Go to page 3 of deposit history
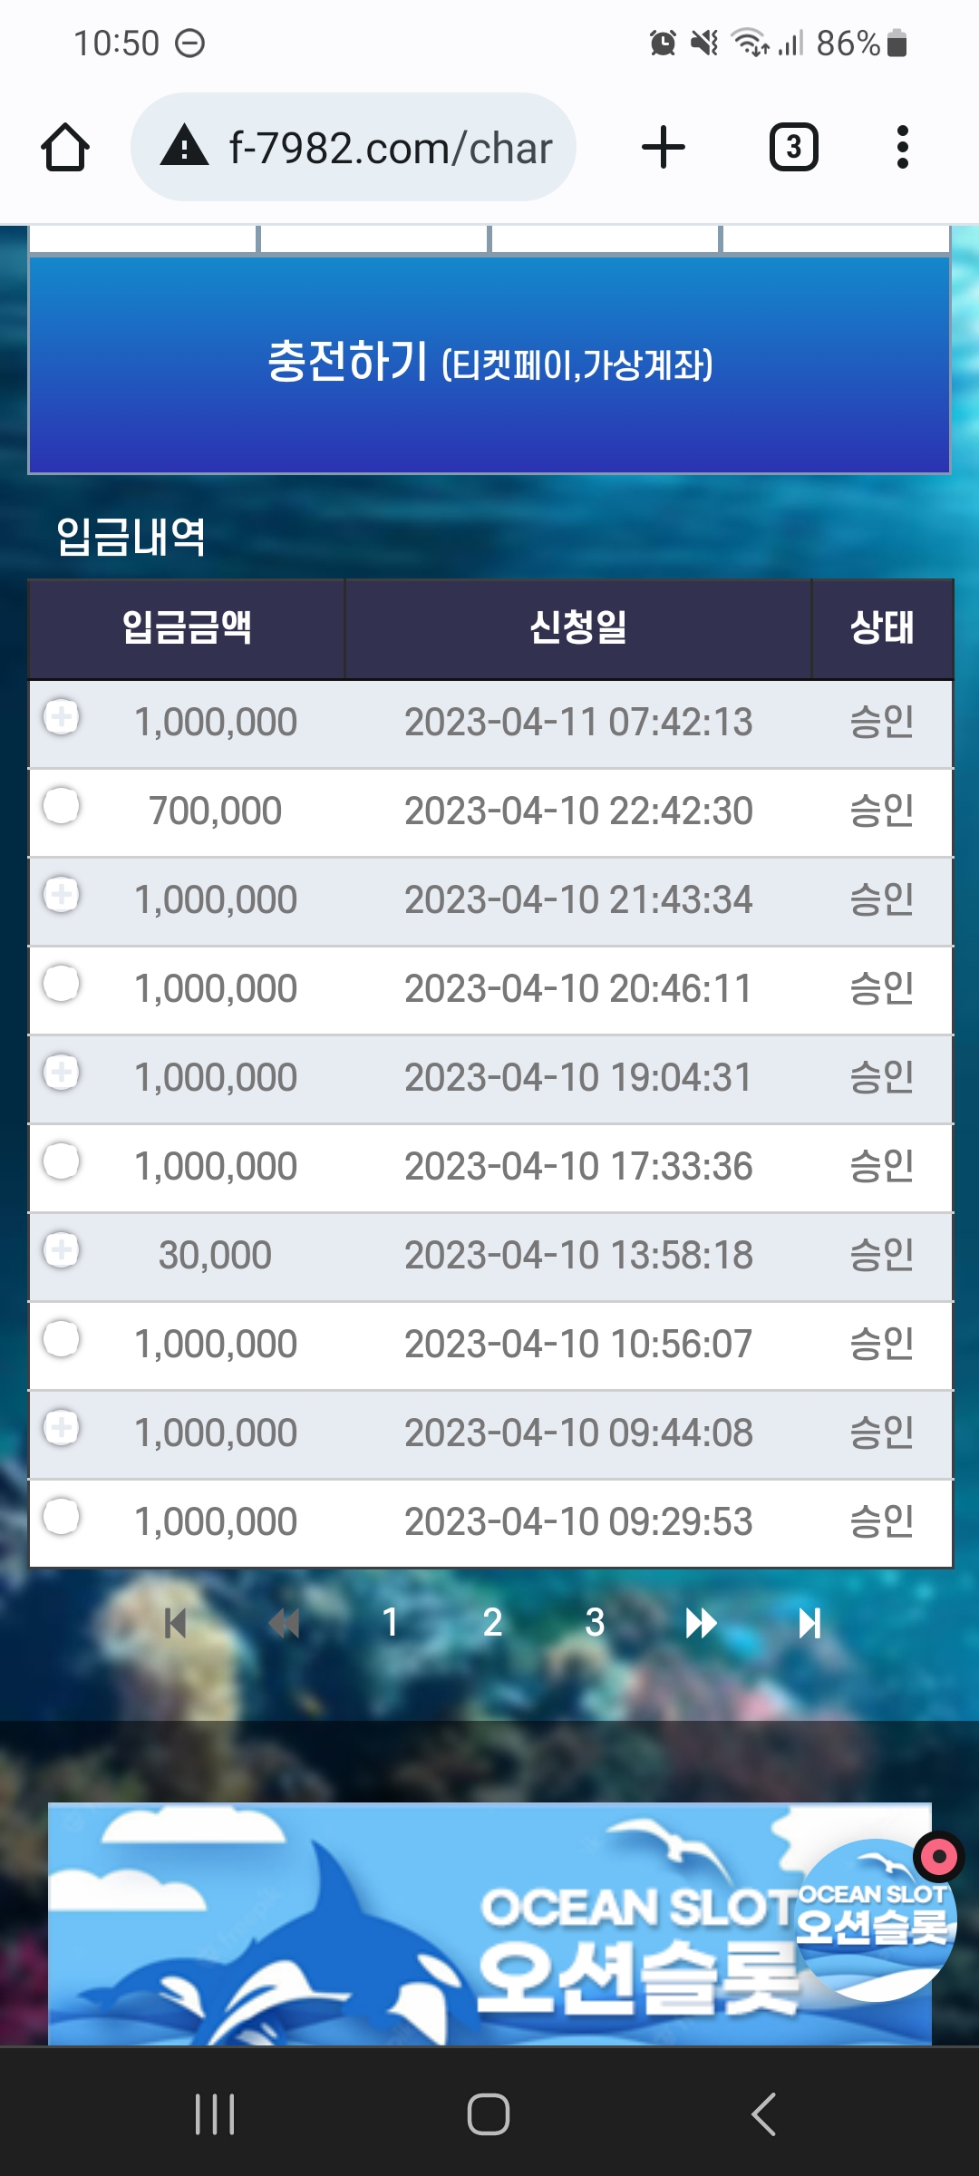979x2176 pixels. [595, 1623]
